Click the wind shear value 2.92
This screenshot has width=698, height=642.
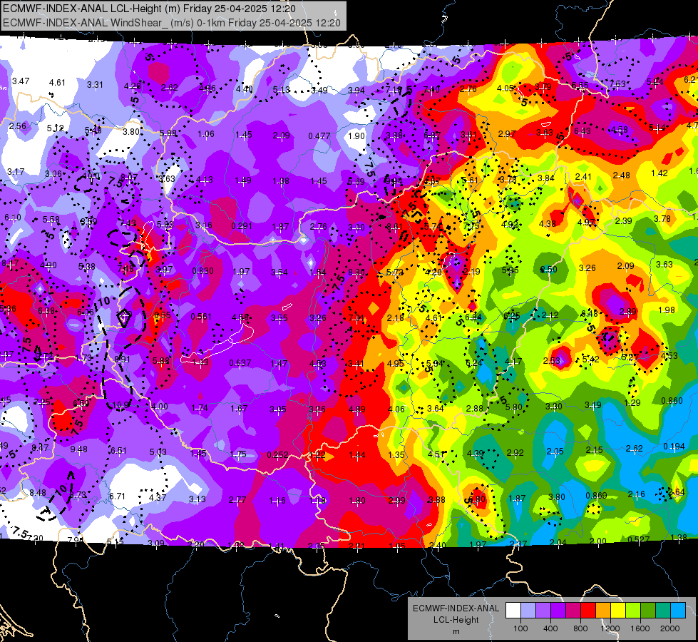click(x=515, y=453)
